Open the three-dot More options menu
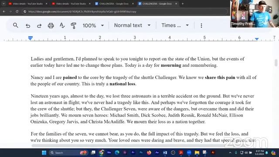This screenshot has height=157, width=279. coord(201,25)
